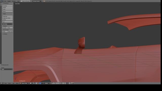
Task: Open the pivot point selector
Action: click(x=34, y=83)
